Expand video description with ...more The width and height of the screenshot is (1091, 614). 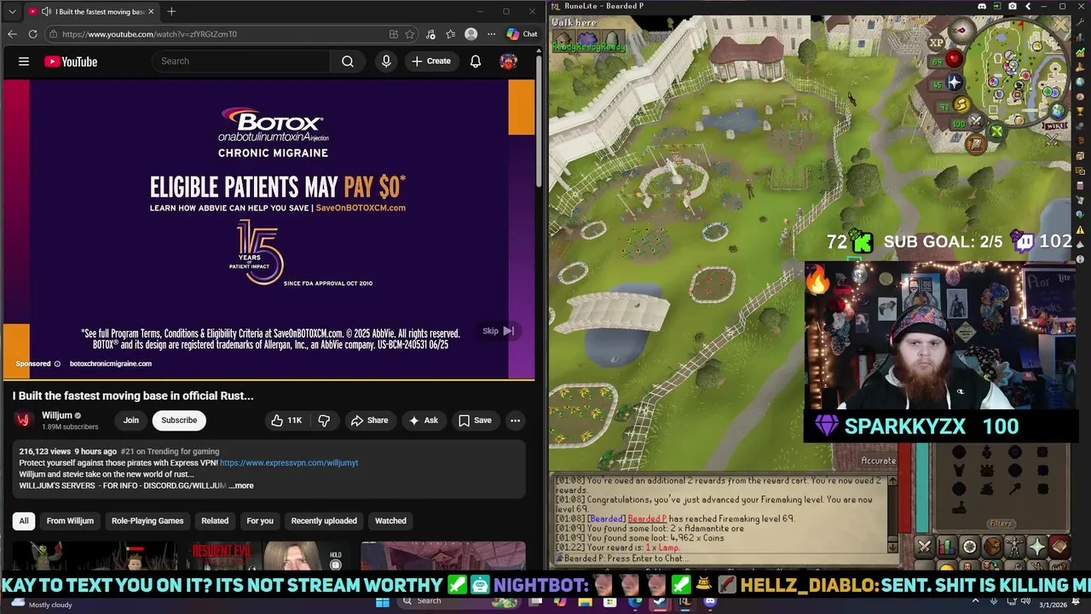tap(240, 486)
